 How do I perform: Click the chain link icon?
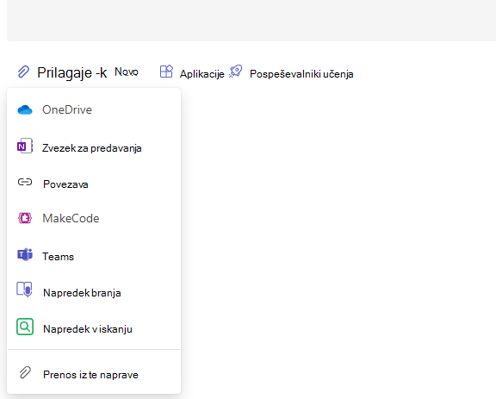pos(25,182)
